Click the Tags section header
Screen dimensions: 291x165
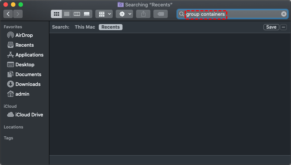[8, 138]
